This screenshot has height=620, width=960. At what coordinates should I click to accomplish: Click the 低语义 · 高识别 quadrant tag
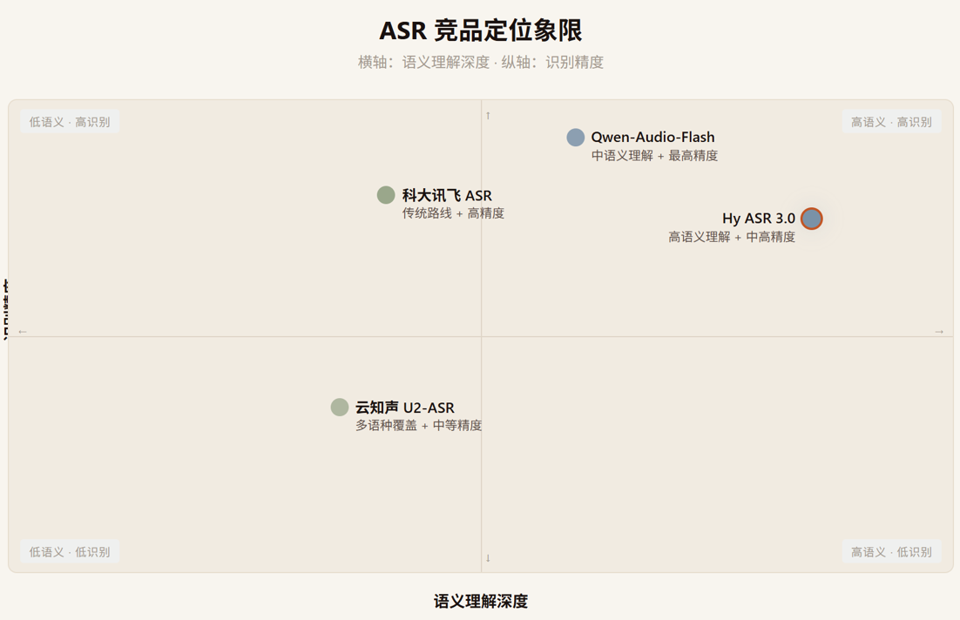pyautogui.click(x=70, y=122)
